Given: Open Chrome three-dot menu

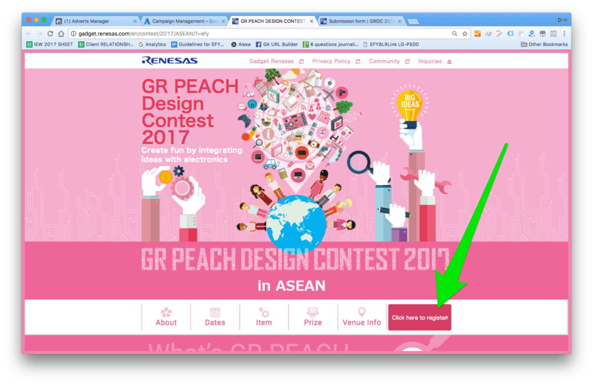Looking at the screenshot, I should tap(564, 34).
